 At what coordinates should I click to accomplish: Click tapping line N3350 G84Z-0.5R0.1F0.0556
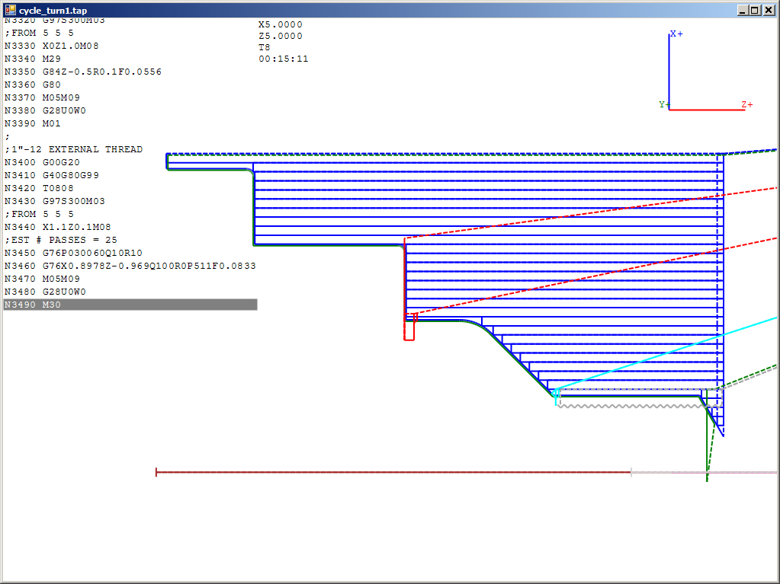point(83,72)
